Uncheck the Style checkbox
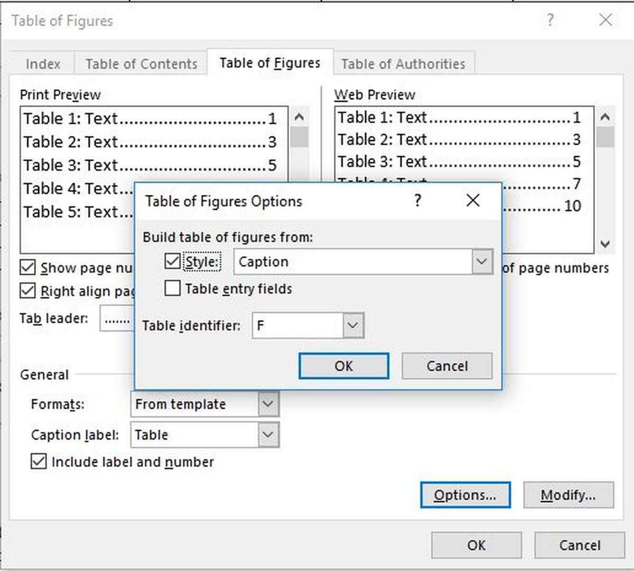This screenshot has width=634, height=571. click(x=172, y=261)
